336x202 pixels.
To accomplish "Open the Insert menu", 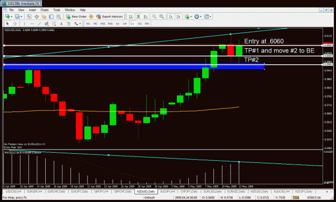I will [x=32, y=10].
